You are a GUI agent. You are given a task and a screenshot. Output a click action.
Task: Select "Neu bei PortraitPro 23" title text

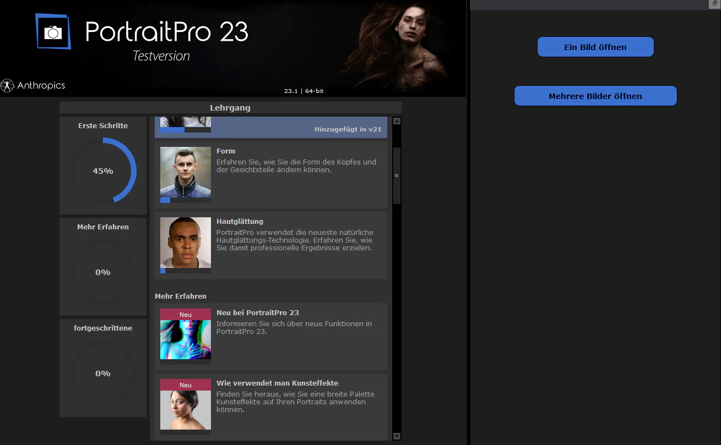pyautogui.click(x=258, y=312)
